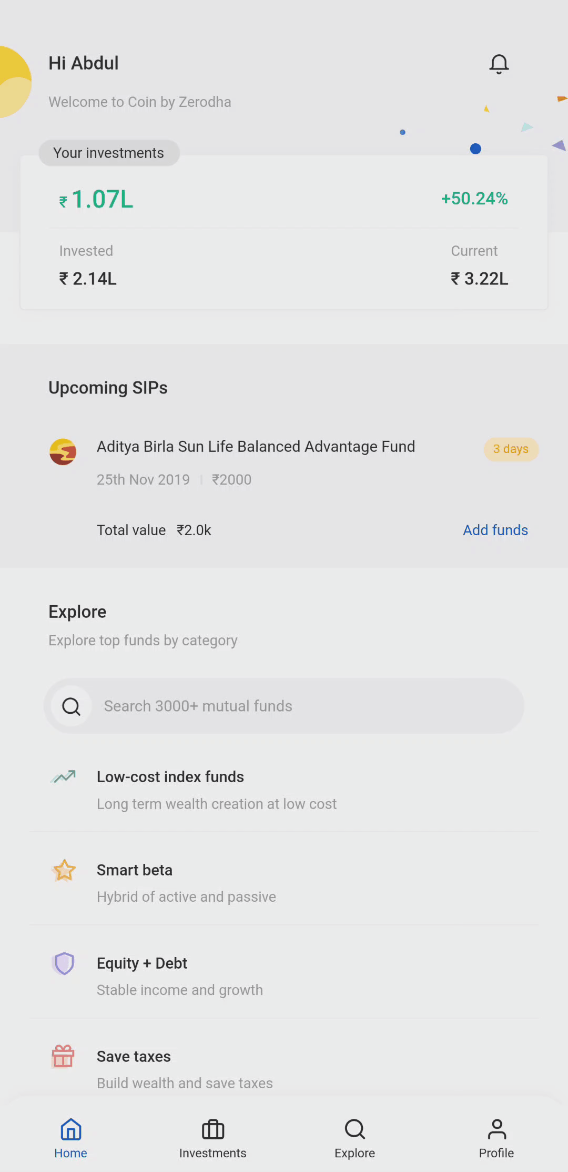Tap the Equity + Debt shield icon
The image size is (568, 1172).
64,963
